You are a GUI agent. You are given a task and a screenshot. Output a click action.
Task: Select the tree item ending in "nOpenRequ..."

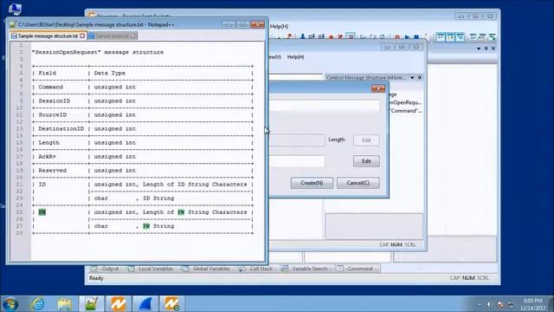click(x=405, y=102)
